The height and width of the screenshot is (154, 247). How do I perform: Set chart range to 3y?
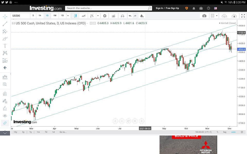pos(23,132)
